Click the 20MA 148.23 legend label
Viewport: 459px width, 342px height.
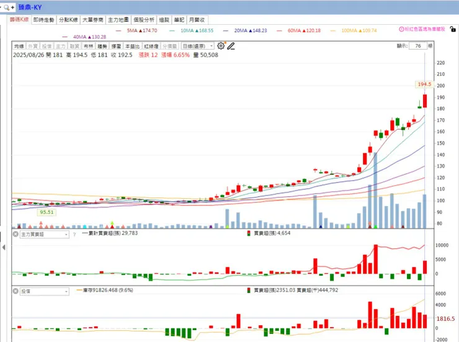pyautogui.click(x=251, y=30)
